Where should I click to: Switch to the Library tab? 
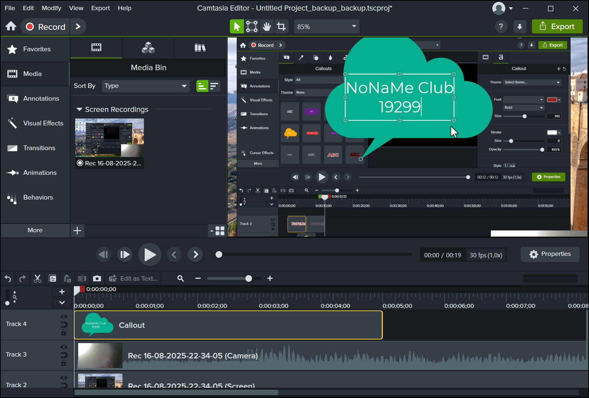point(200,48)
